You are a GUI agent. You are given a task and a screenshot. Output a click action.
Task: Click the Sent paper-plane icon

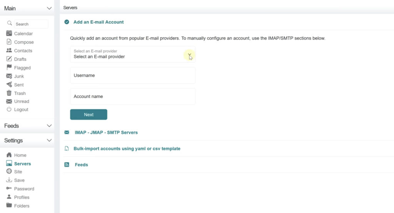click(9, 84)
